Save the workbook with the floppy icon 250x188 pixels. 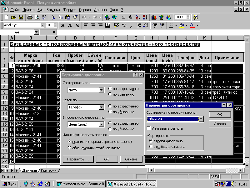pos(21,17)
